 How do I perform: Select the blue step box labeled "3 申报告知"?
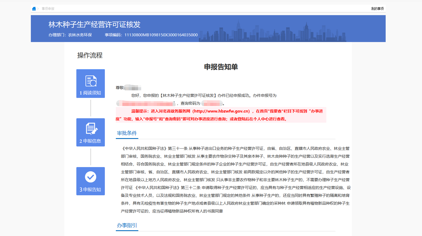[x=90, y=181]
